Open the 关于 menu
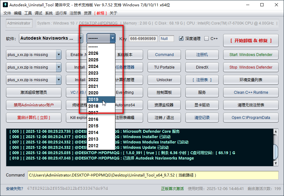284x196 pixels. (113, 13)
